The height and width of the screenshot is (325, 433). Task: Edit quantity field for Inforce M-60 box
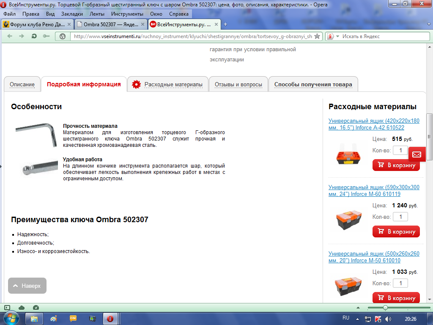pos(400,217)
